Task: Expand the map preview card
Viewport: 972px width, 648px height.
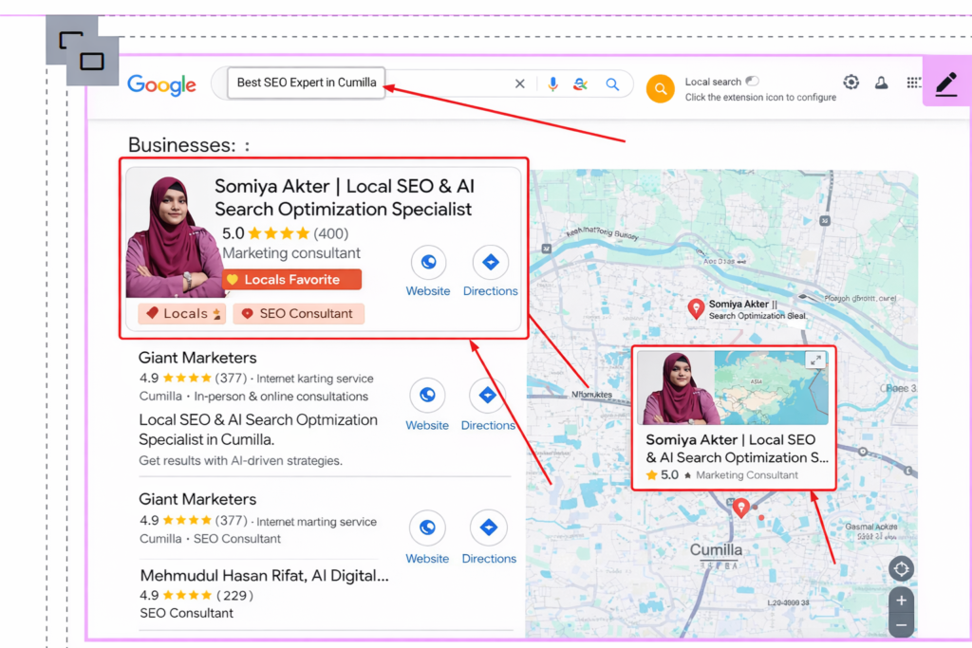Action: coord(814,361)
